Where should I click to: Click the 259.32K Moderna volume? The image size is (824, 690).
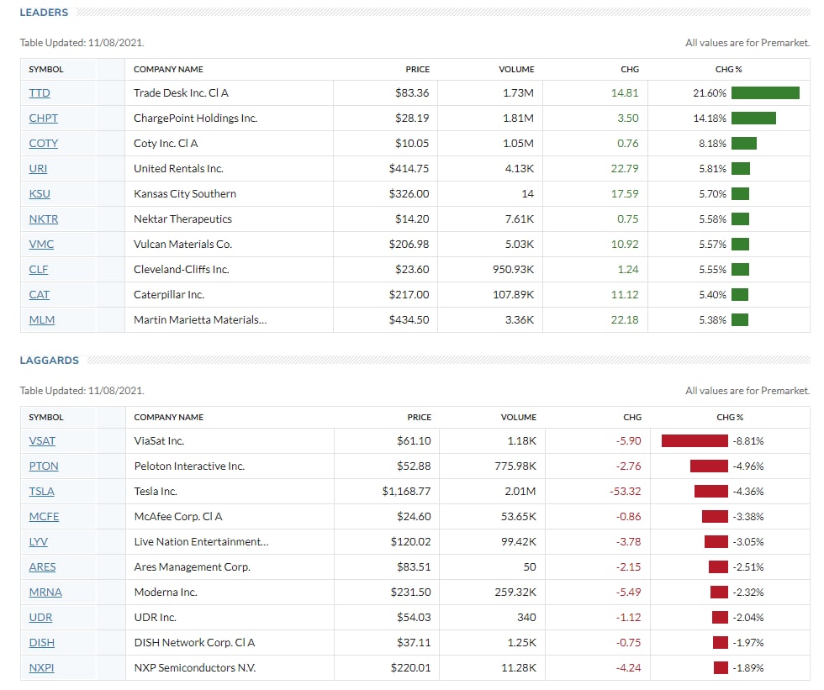click(515, 593)
